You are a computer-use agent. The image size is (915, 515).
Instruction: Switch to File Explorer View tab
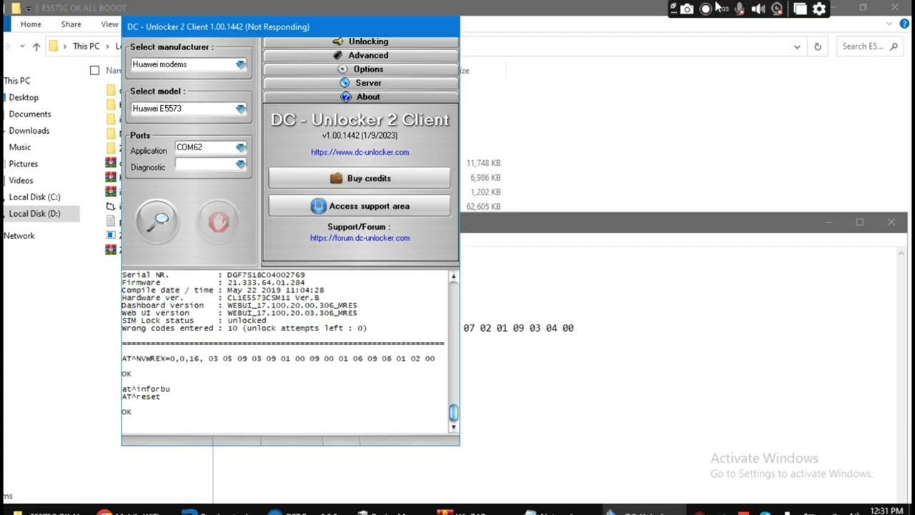[x=109, y=24]
